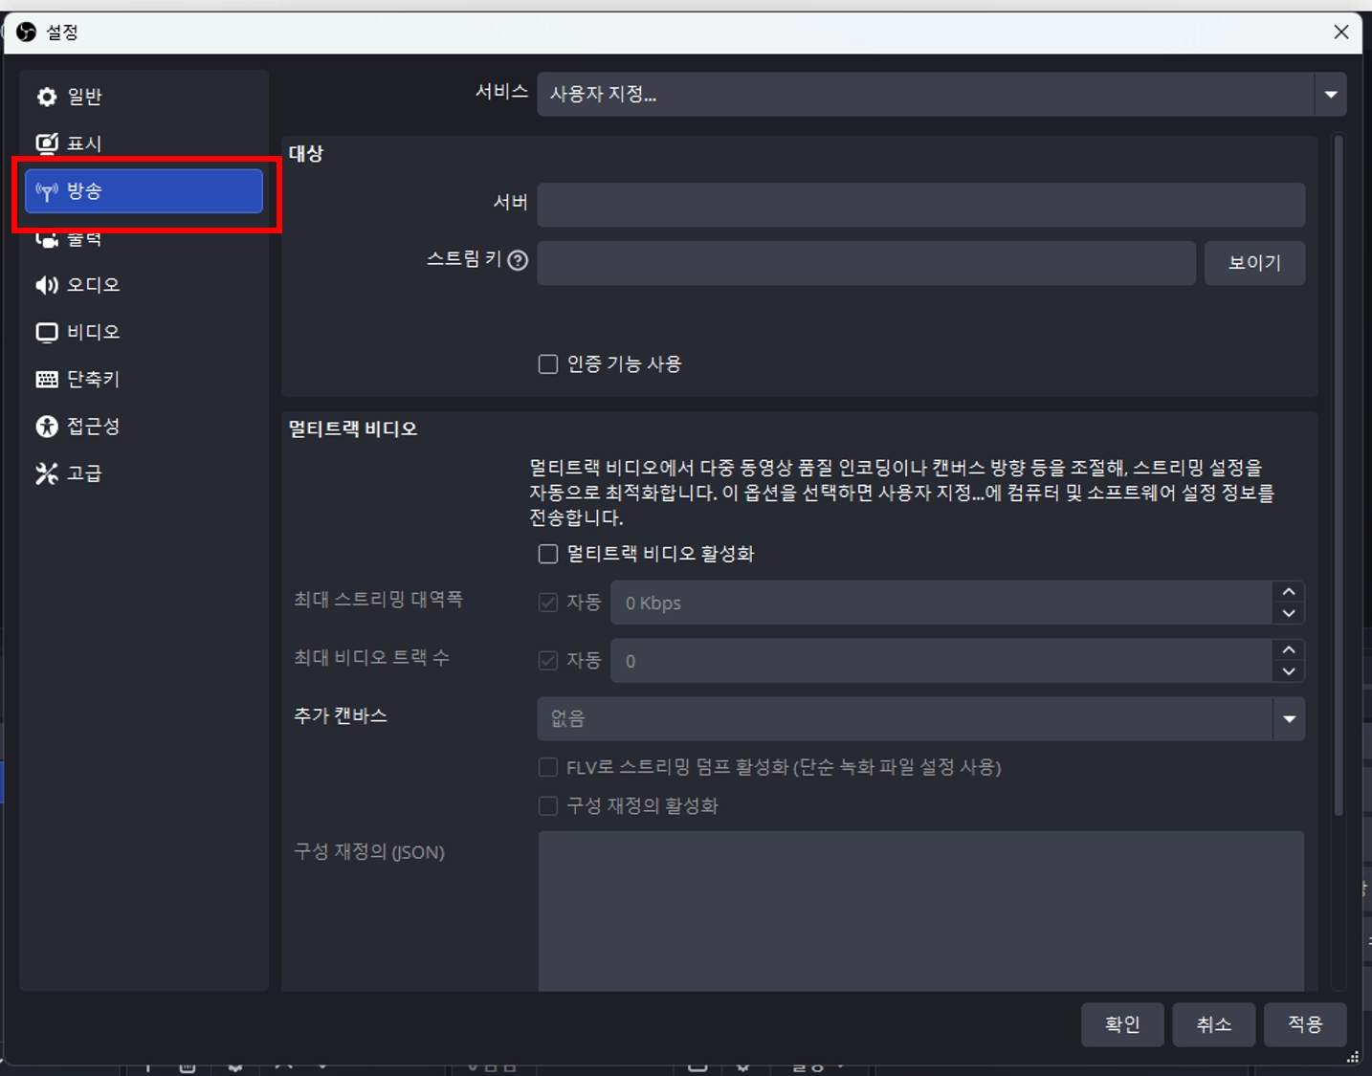Select the 접근성 accessibility icon
Viewport: 1372px width, 1076px height.
[47, 426]
